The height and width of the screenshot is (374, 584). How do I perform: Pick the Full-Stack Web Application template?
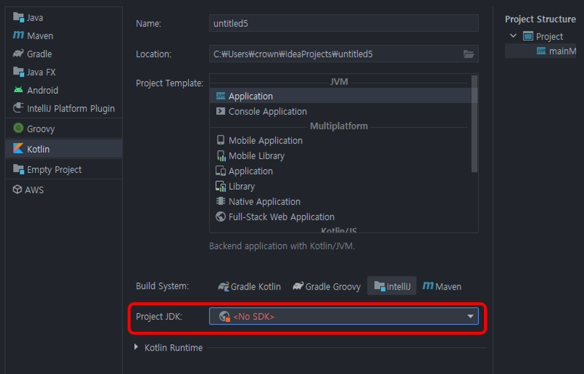tap(341, 217)
